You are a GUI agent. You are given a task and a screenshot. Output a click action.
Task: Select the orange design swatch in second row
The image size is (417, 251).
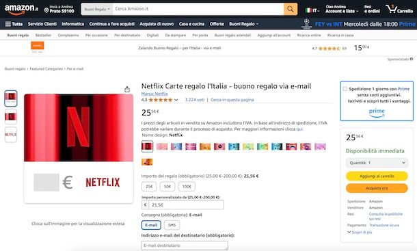(x=147, y=162)
